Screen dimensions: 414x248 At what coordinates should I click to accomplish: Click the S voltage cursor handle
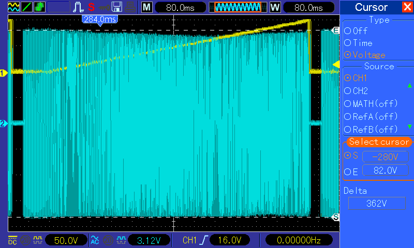(335, 217)
